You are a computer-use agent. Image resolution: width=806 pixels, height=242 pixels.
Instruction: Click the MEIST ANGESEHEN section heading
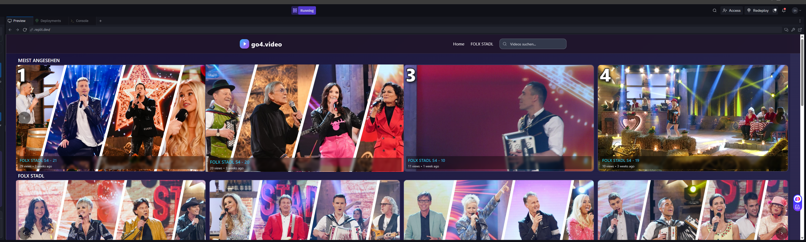click(x=39, y=61)
